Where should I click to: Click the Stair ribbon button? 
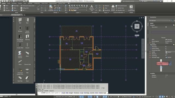(x=14, y=8)
